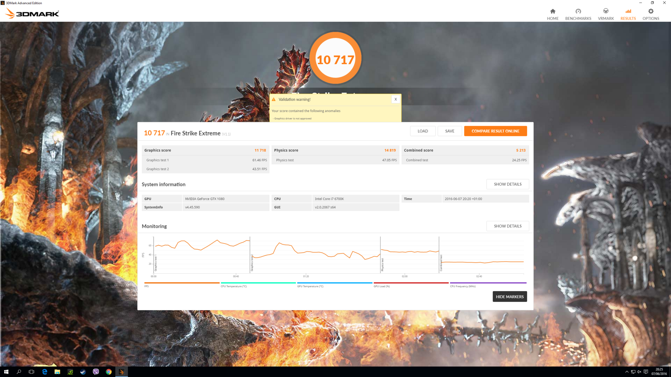Viewport: 671px width, 377px height.
Task: Click the Physics score value 14 819
Action: pos(390,150)
